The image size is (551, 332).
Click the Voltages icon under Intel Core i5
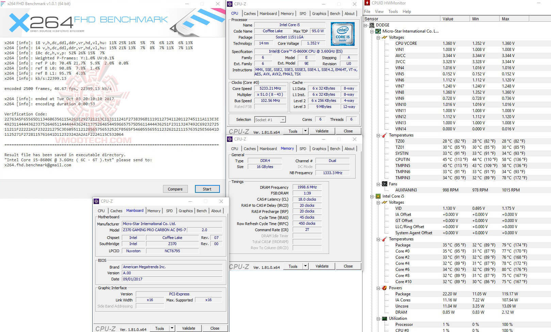tap(384, 202)
